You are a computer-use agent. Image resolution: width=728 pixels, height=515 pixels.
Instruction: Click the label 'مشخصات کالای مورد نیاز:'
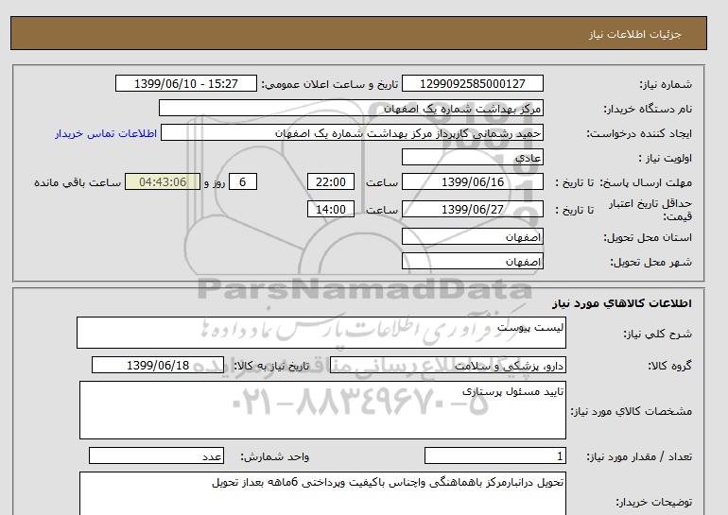pyautogui.click(x=632, y=412)
